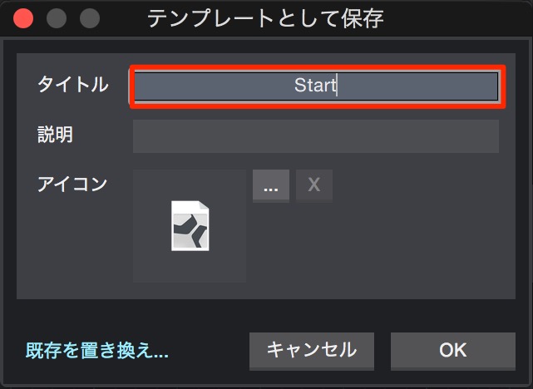Confirm saving template with OK

click(453, 351)
